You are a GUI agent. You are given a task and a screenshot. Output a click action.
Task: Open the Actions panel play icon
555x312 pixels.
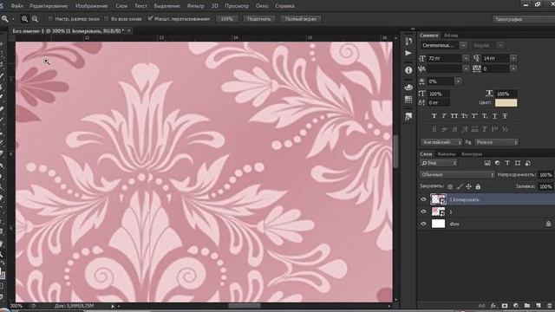(408, 53)
